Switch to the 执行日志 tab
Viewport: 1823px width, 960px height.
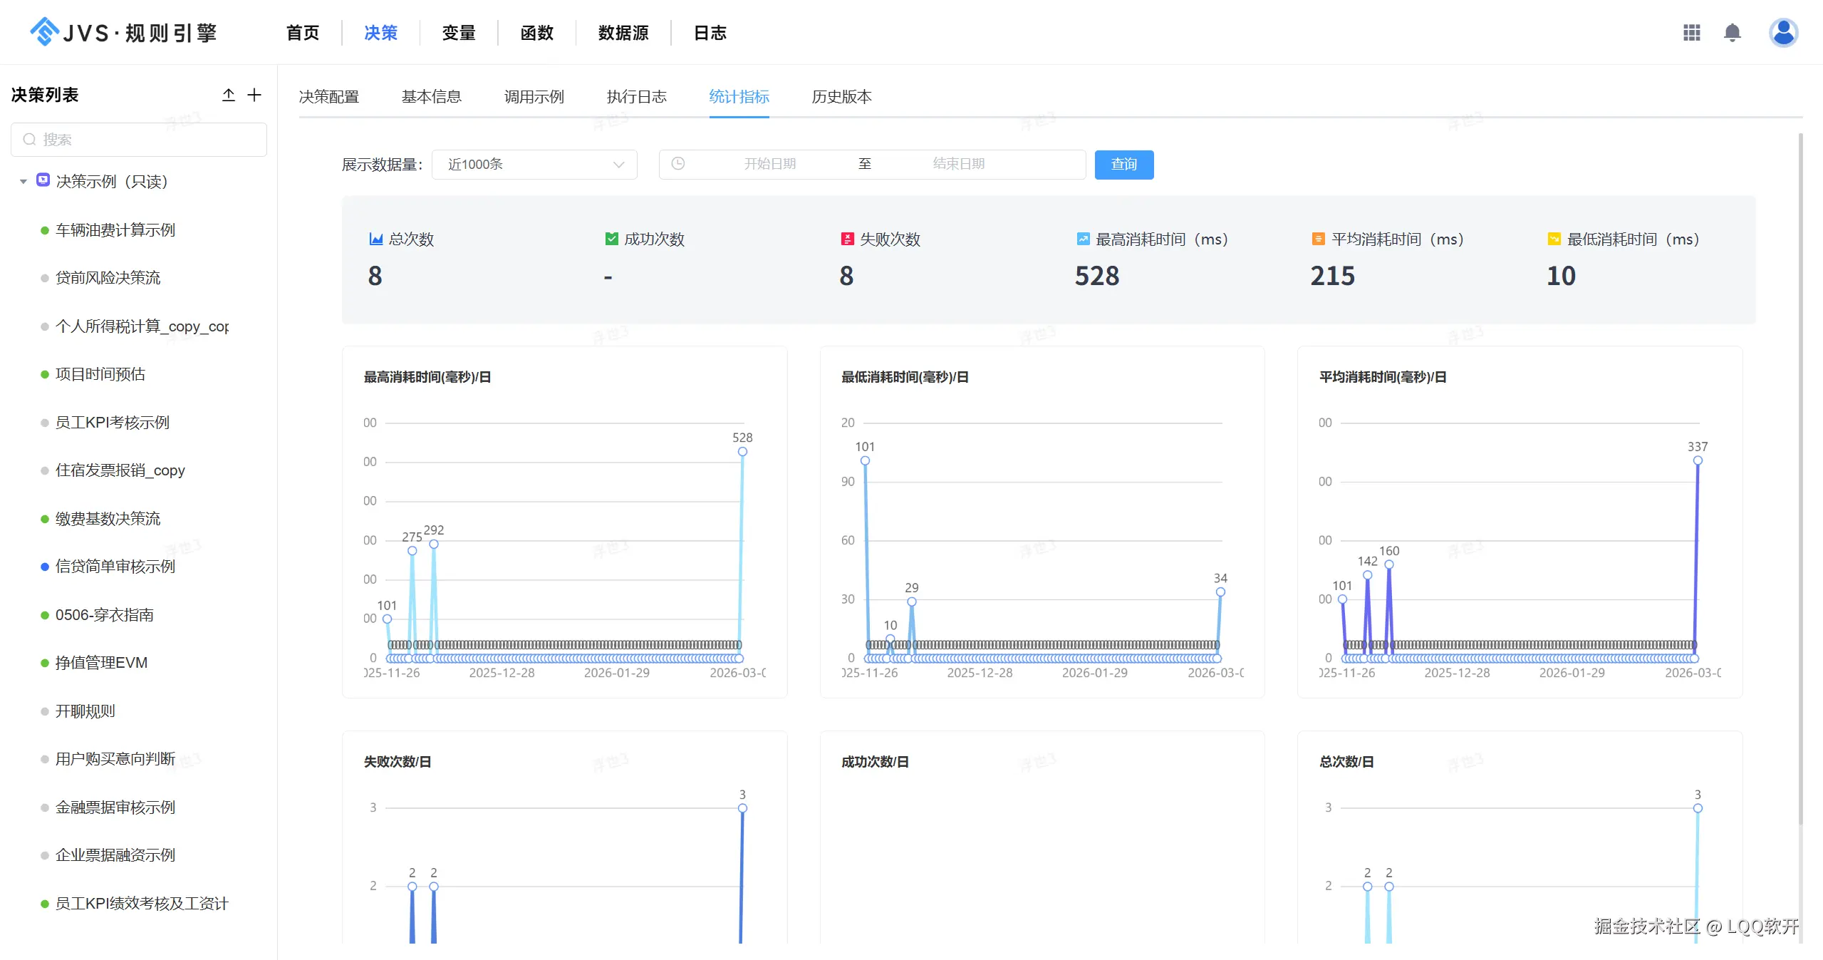tap(636, 97)
